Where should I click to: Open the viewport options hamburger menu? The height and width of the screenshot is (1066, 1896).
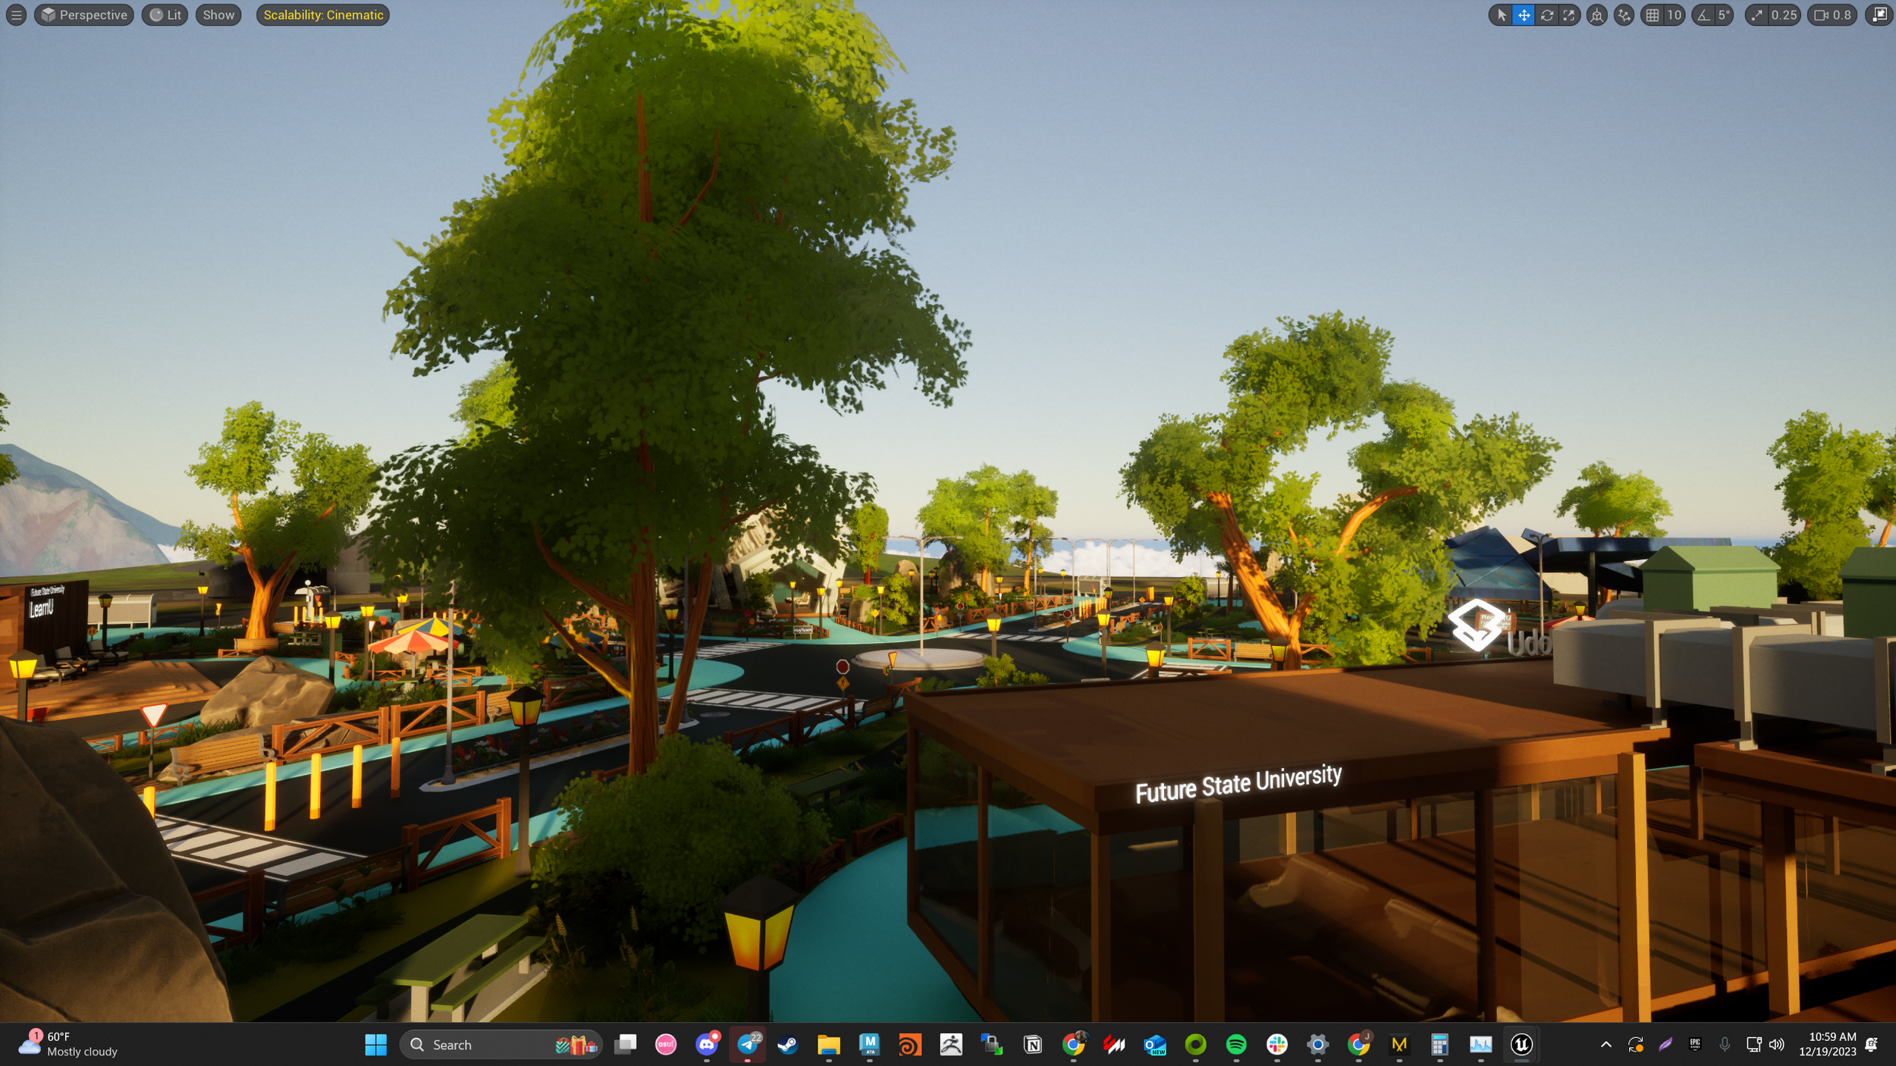16,14
